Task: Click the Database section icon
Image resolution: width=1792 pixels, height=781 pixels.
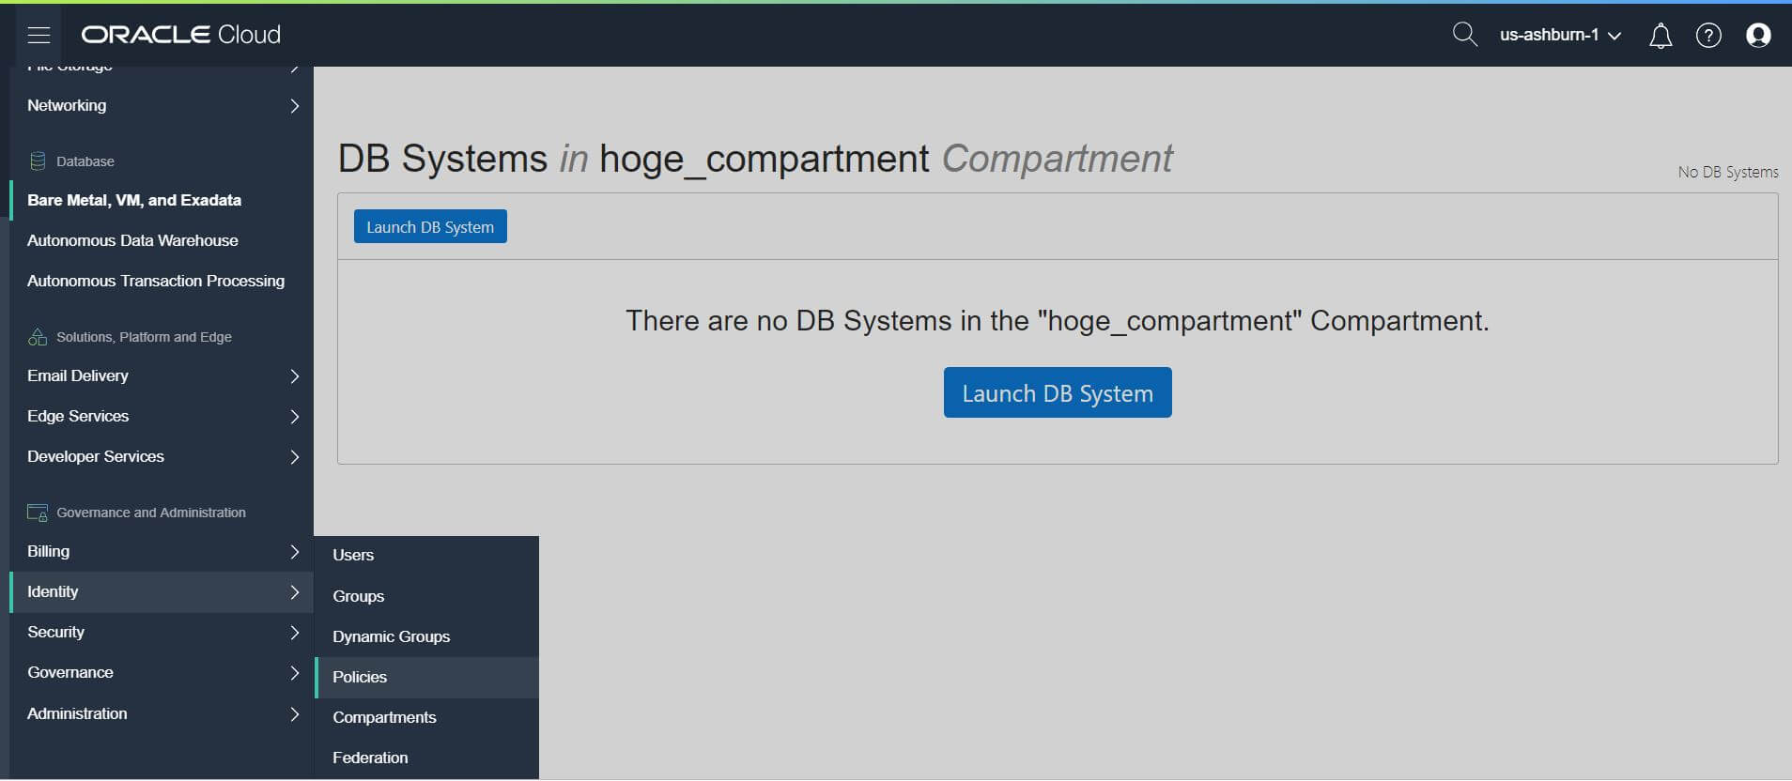Action: (38, 161)
